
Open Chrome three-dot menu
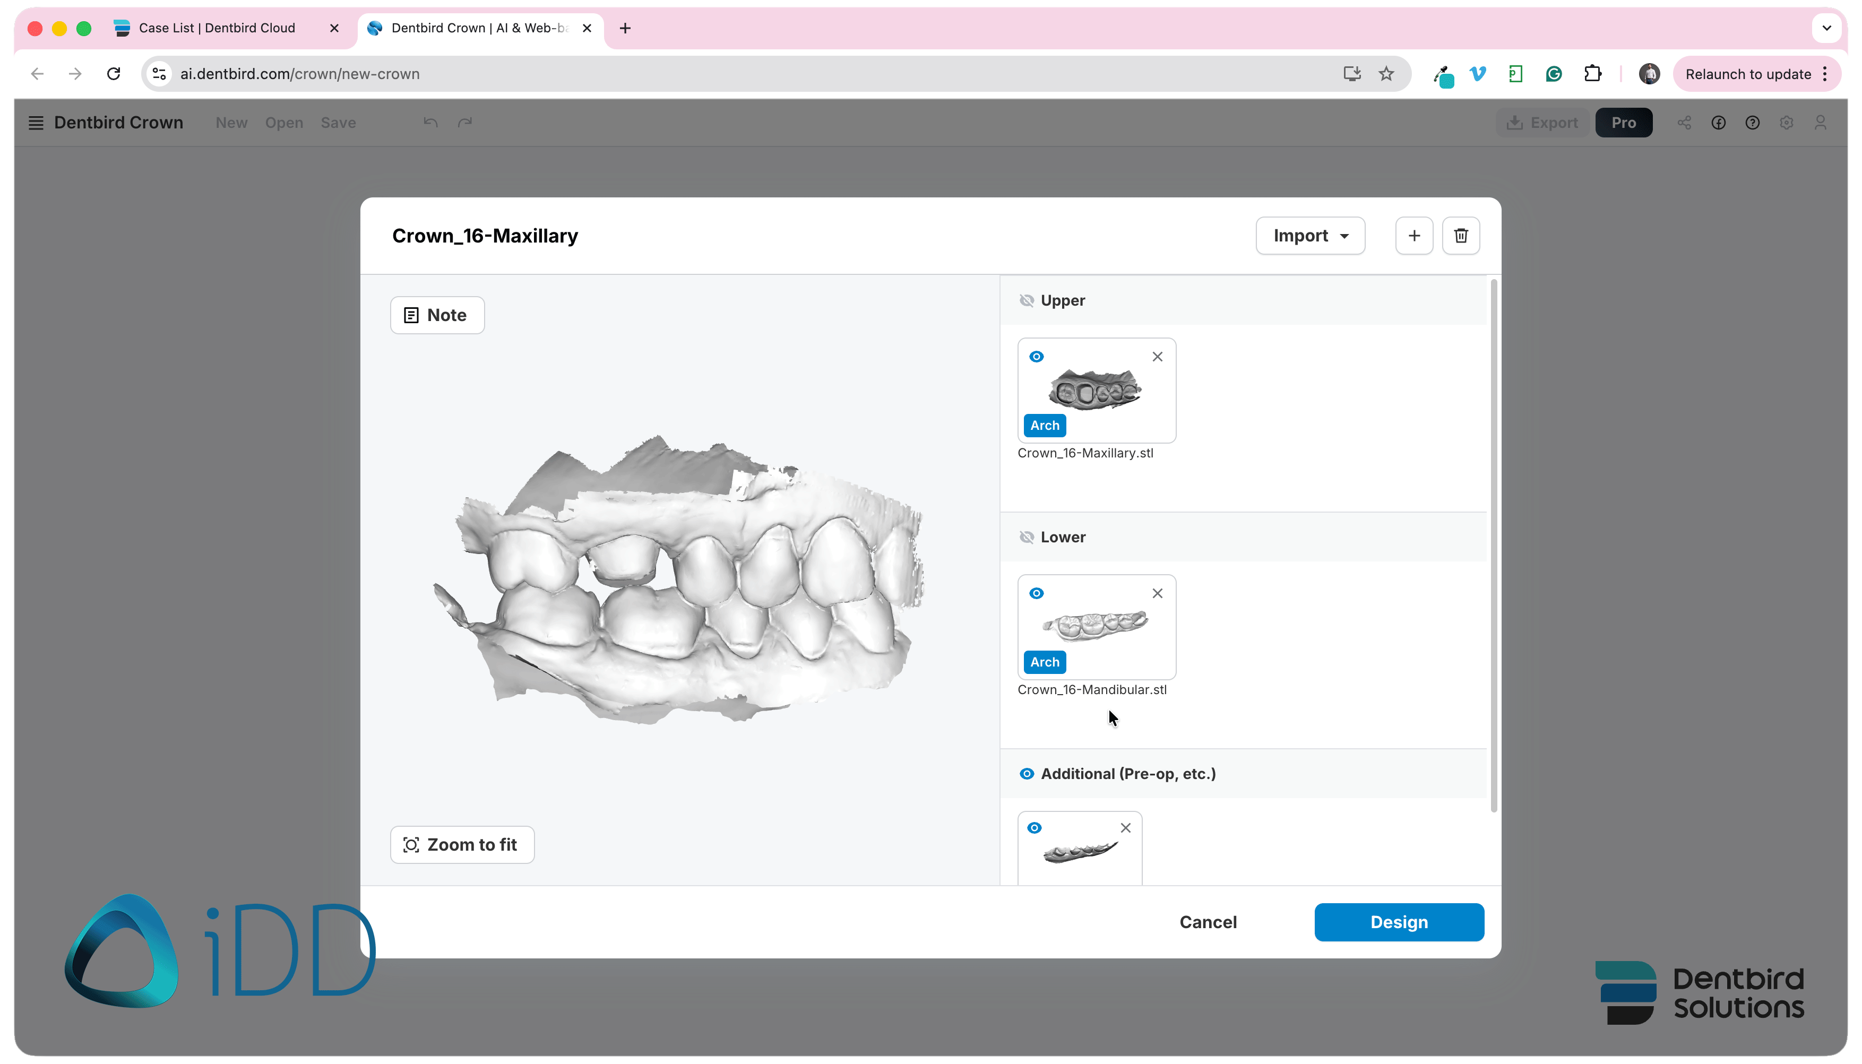click(1825, 74)
